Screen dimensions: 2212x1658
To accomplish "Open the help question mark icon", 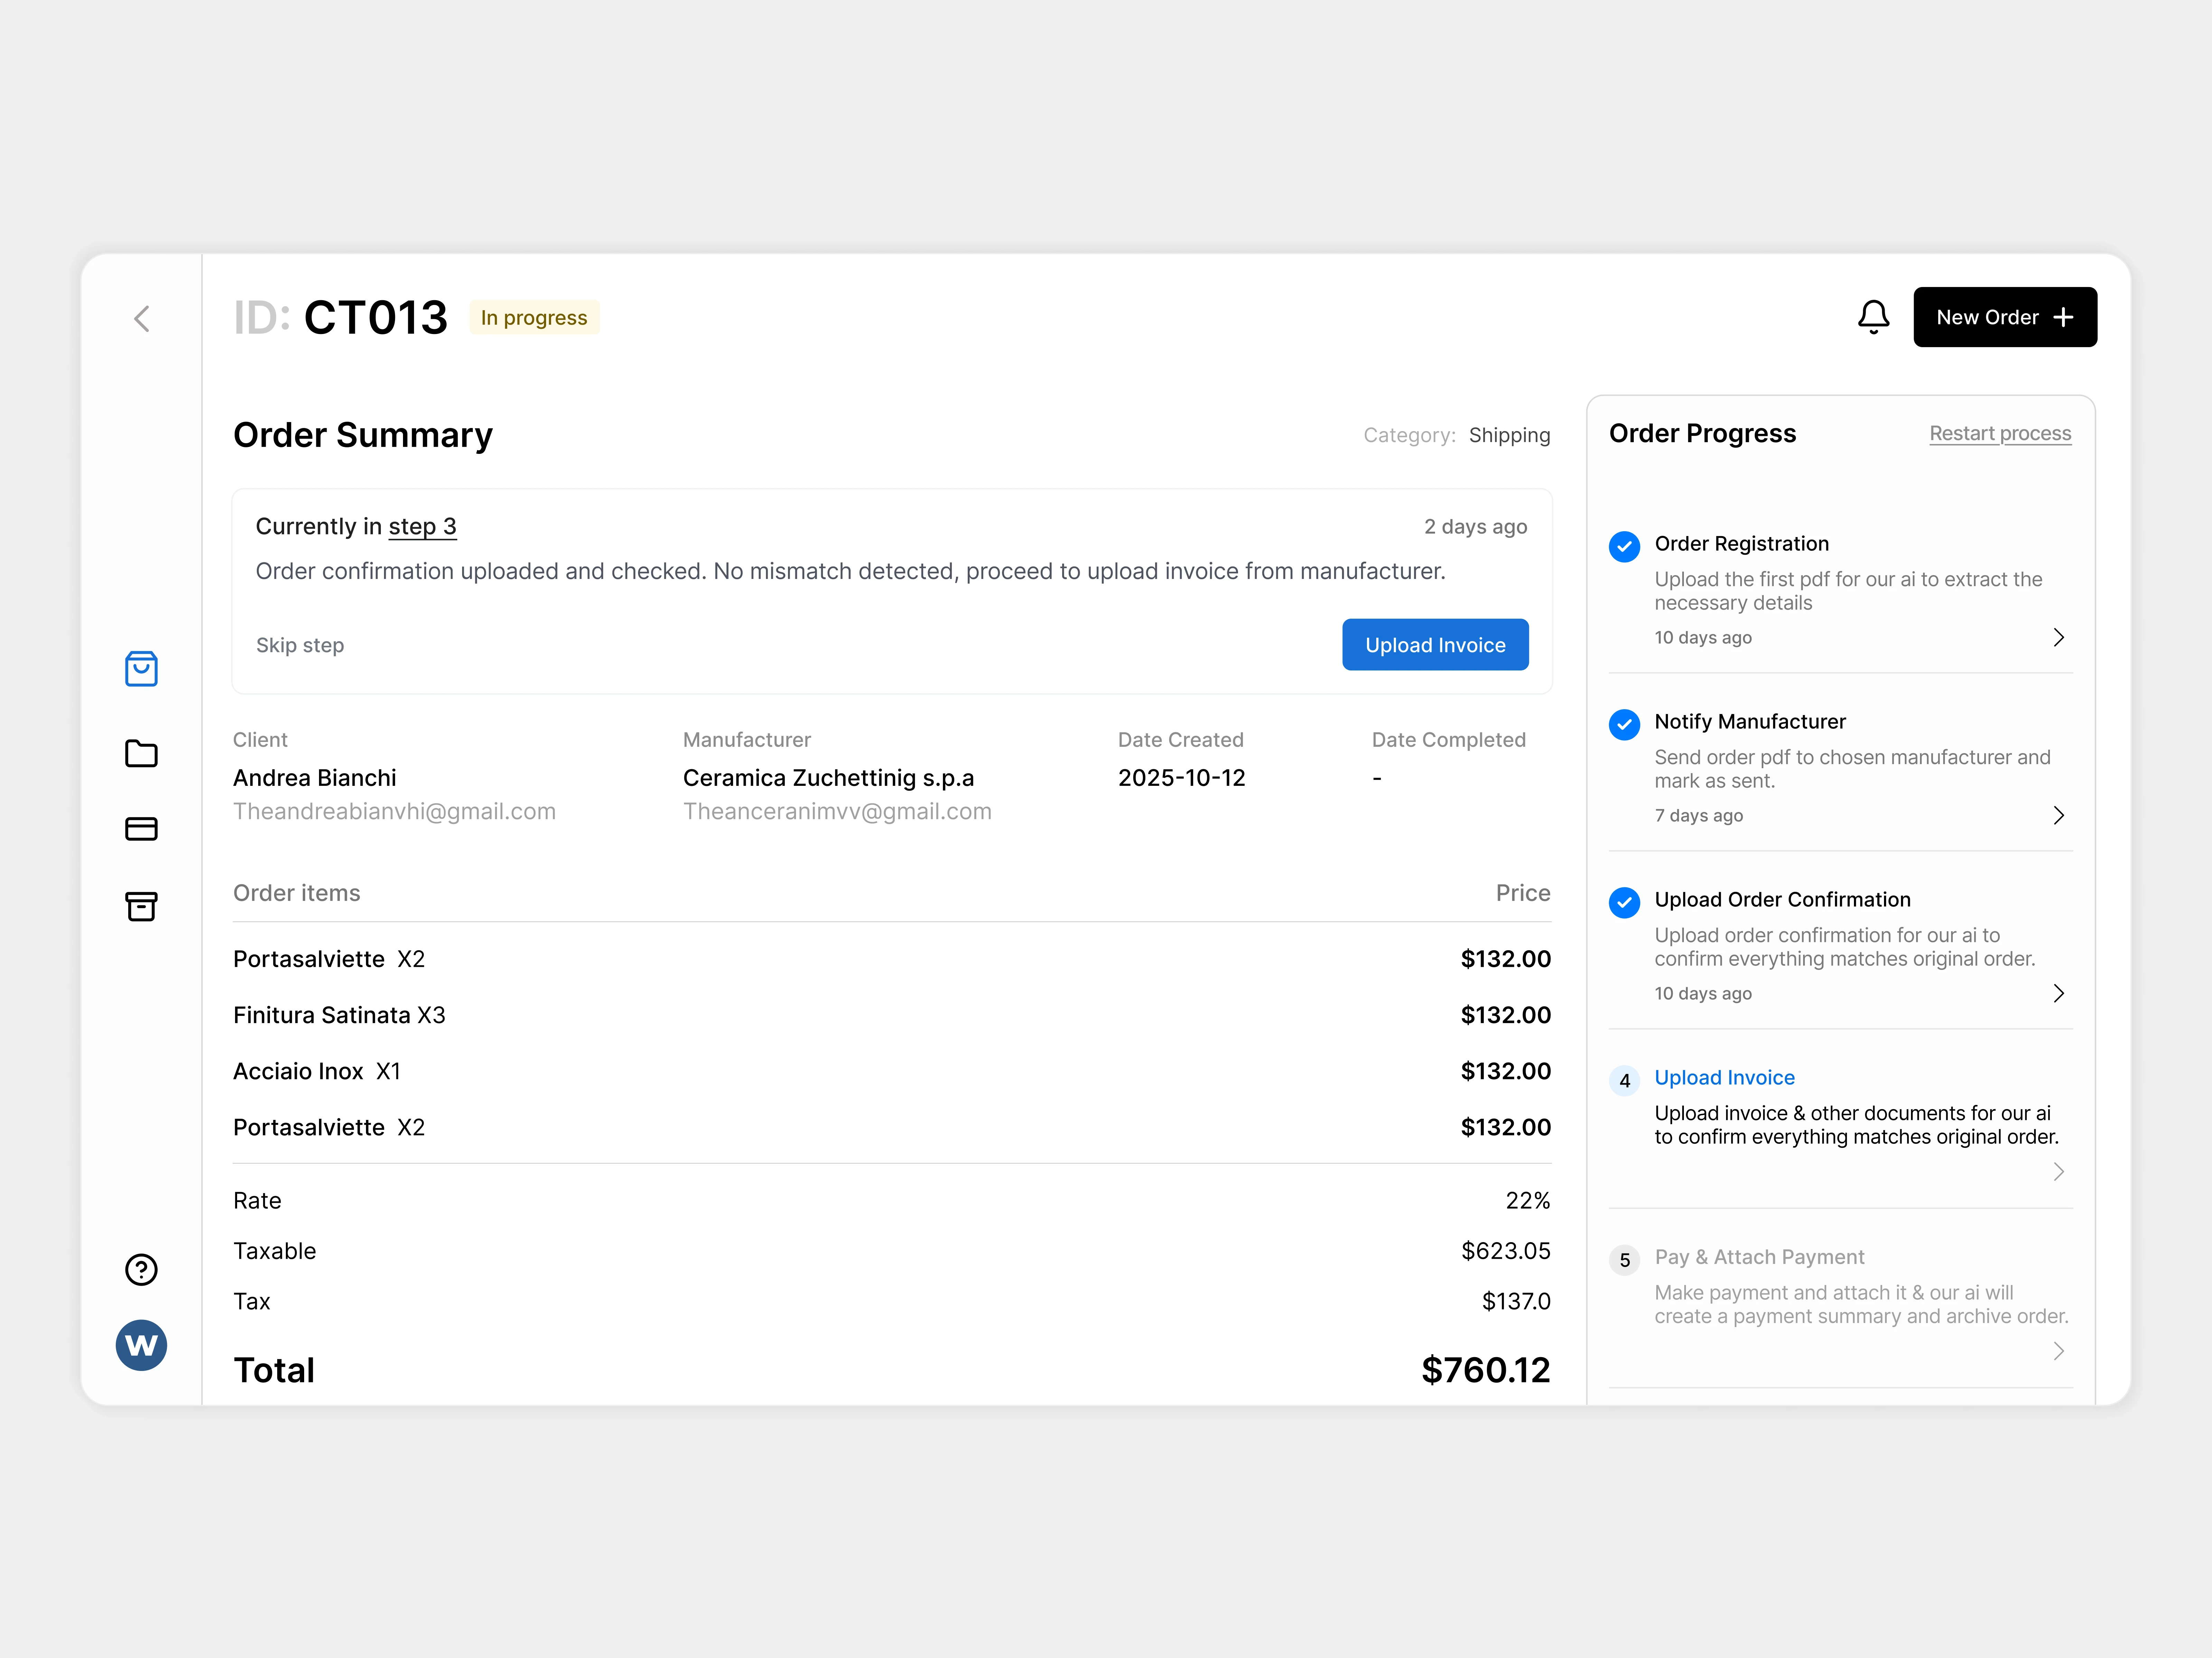I will tap(141, 1269).
